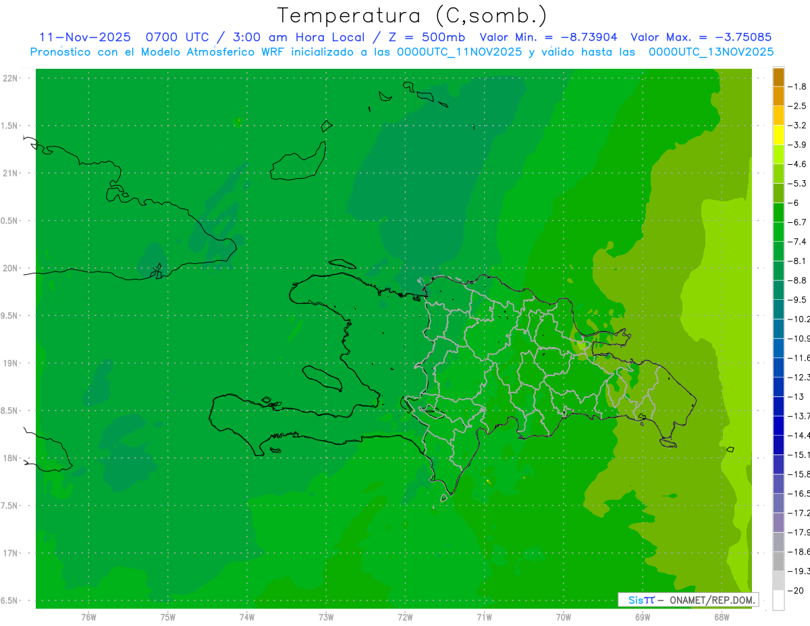Click the '-4.6' legend value

click(797, 164)
